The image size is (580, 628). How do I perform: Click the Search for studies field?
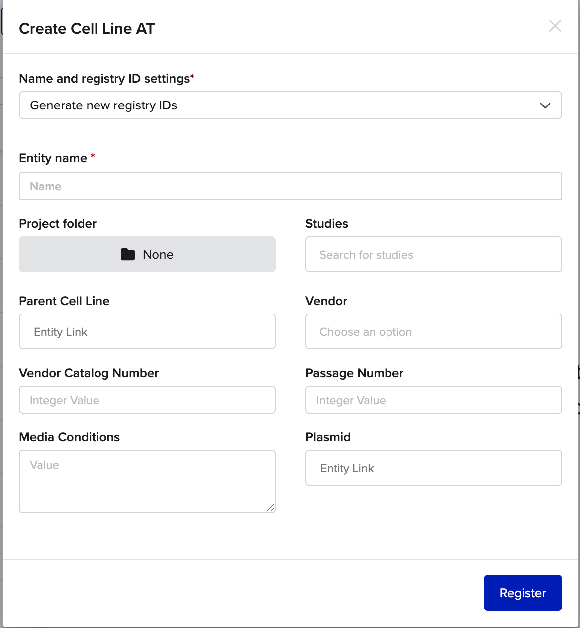[x=433, y=254]
